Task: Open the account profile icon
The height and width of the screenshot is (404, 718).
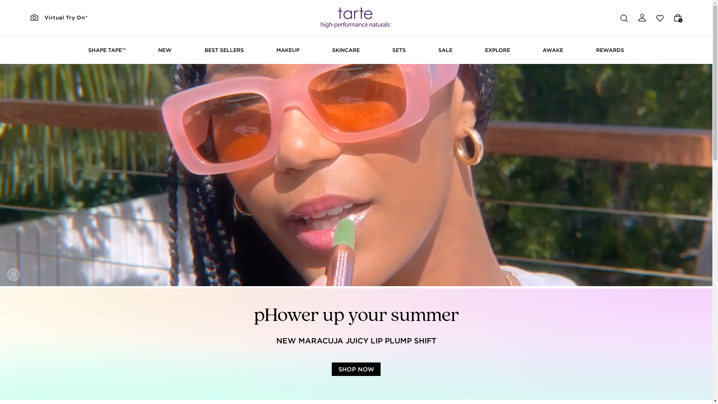Action: 642,18
